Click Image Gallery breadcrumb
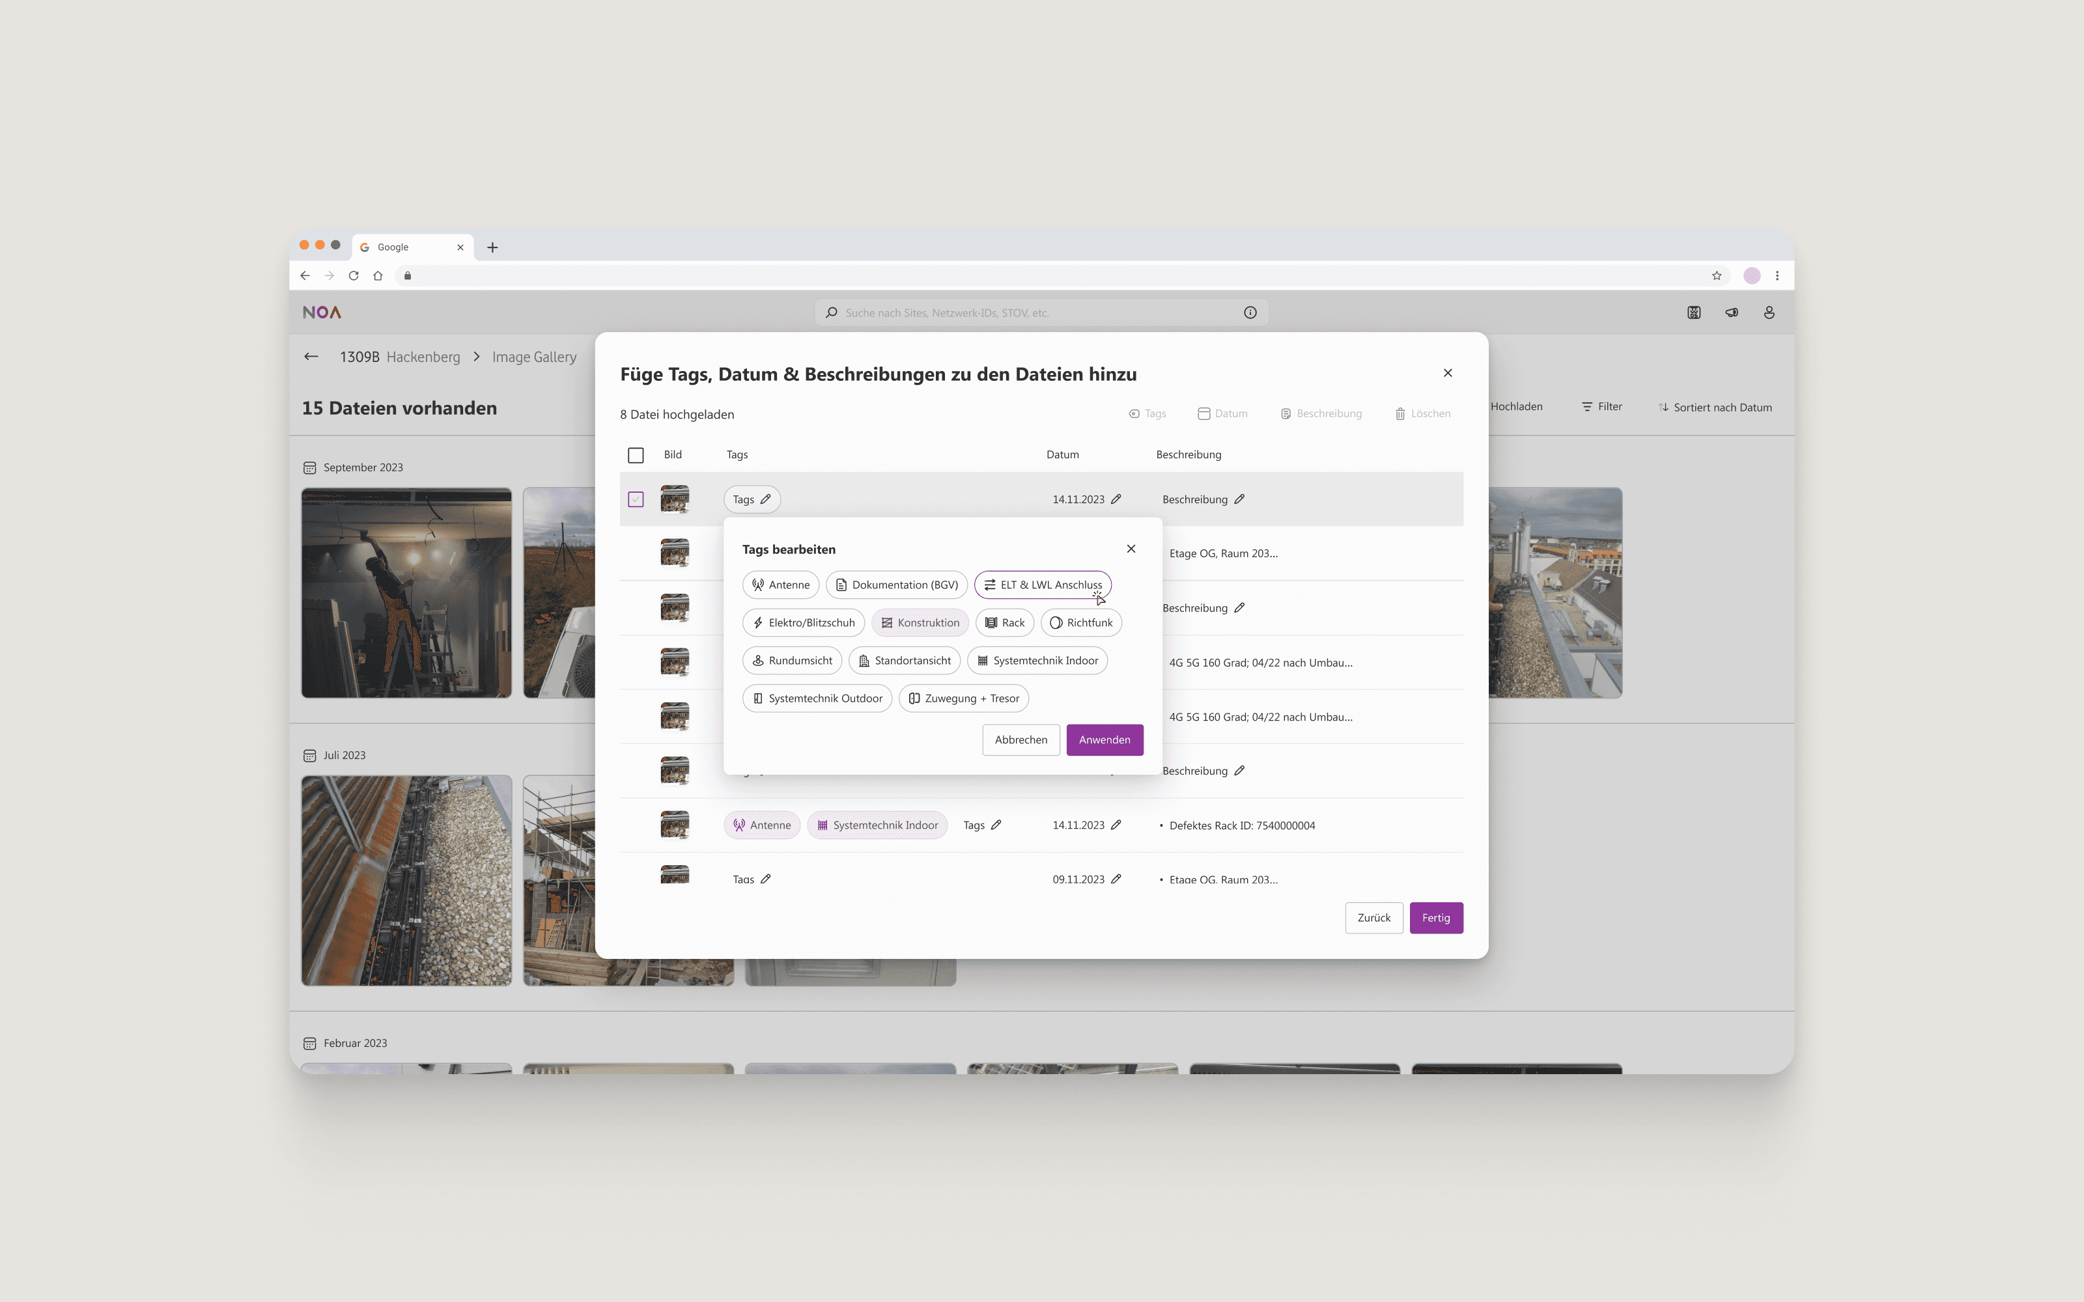This screenshot has width=2084, height=1302. [534, 357]
